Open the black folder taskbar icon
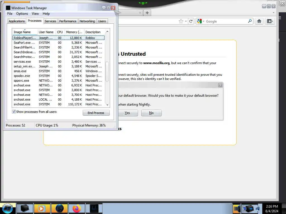This screenshot has width=286, height=214. (25, 208)
